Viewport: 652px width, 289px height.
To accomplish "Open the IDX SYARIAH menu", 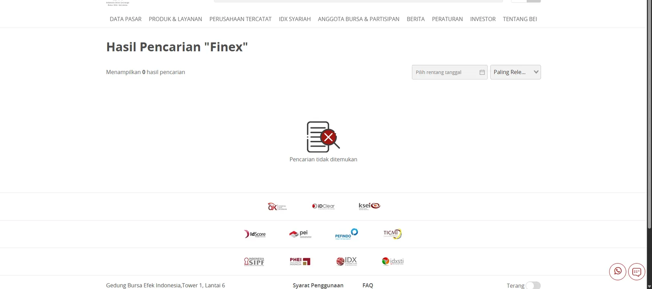I will [295, 19].
